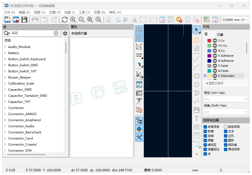Uncheck the 走线 checkbox
This screenshot has height=175, width=252.
pyautogui.click(x=205, y=136)
